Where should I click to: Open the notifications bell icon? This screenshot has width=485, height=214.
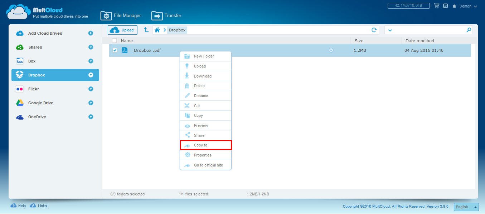[455, 6]
